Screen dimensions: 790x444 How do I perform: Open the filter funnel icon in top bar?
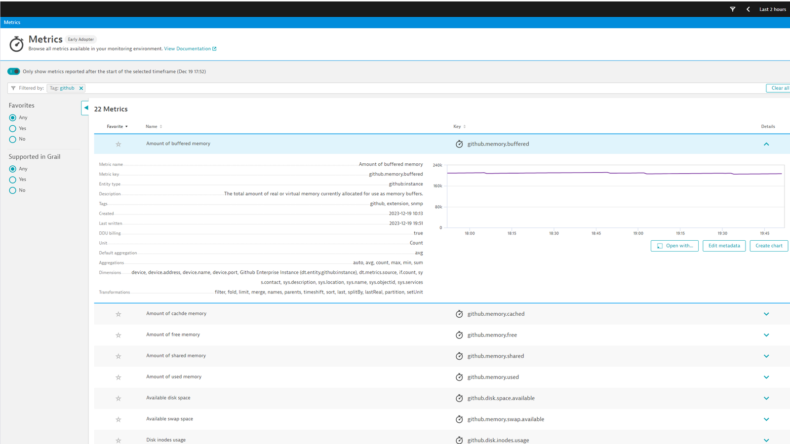733,9
